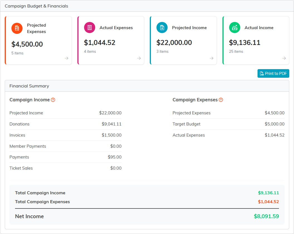Click the Campaign Expenses section heading

[195, 100]
